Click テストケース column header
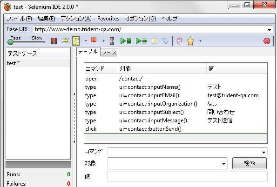This screenshot has width=277, height=187. pyautogui.click(x=38, y=53)
